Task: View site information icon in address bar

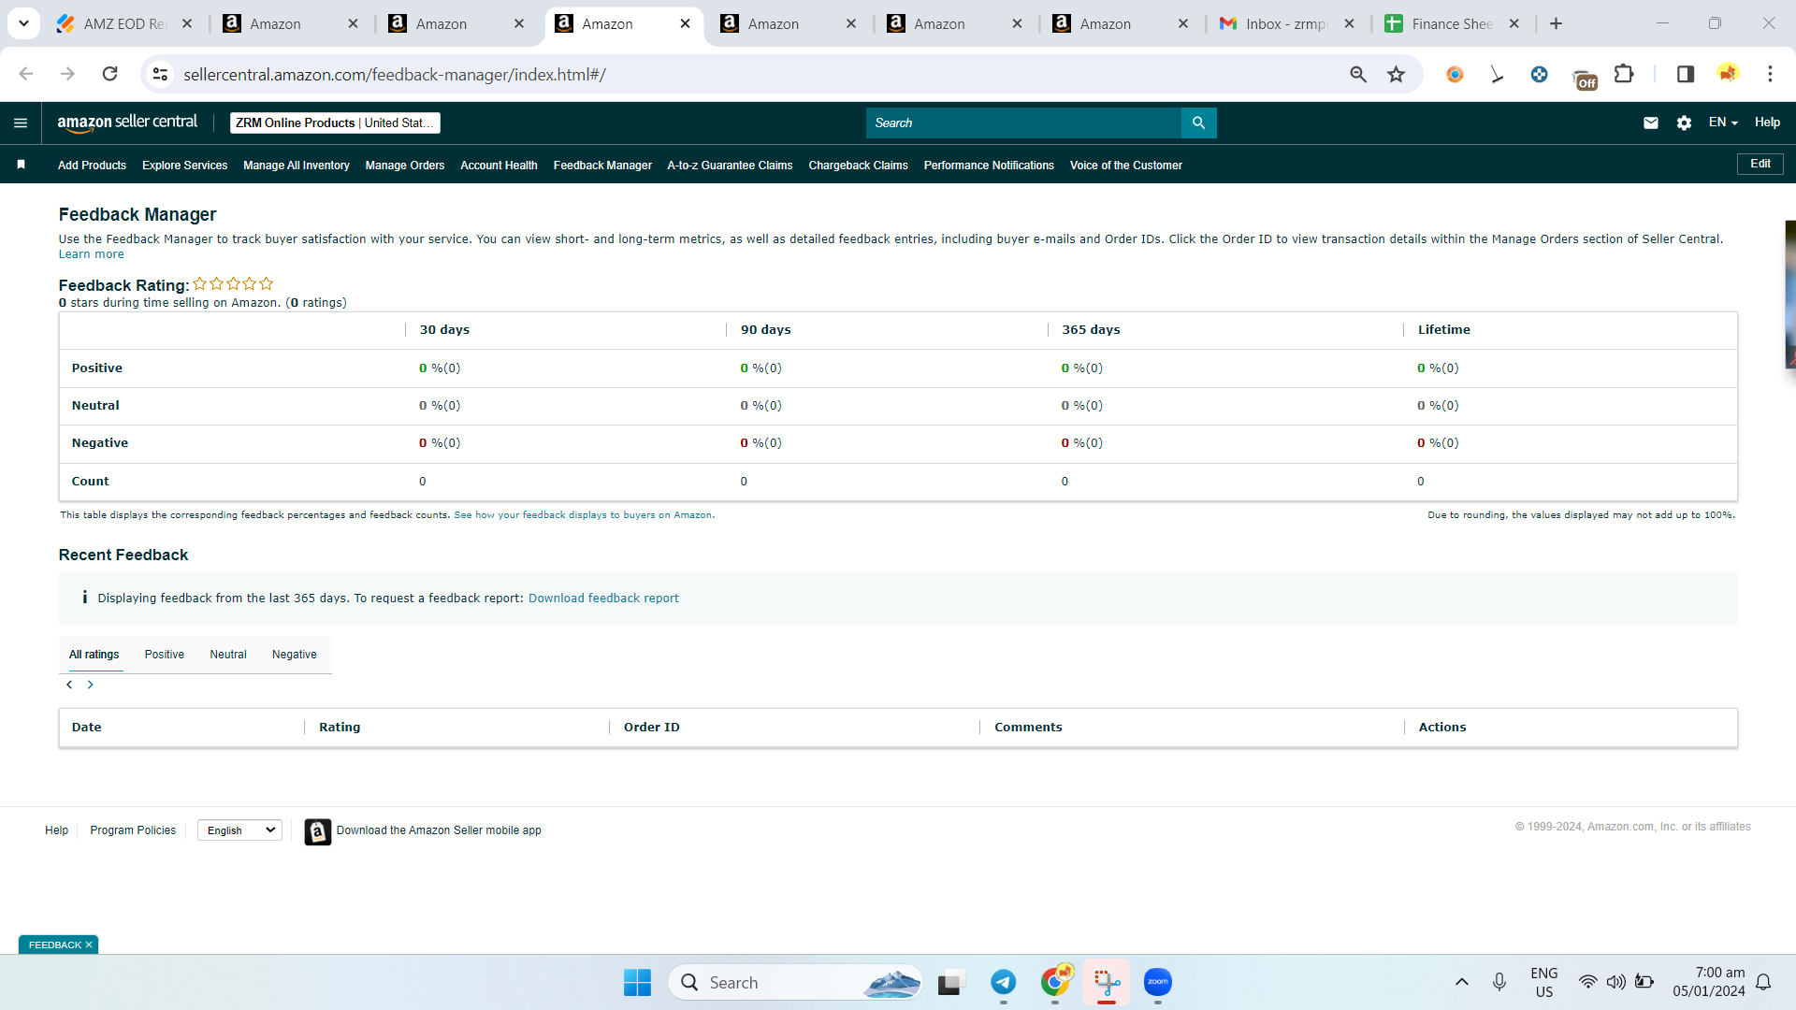Action: [x=160, y=74]
